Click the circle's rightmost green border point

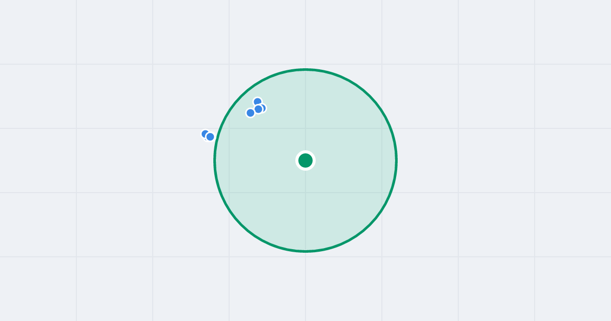pos(396,160)
